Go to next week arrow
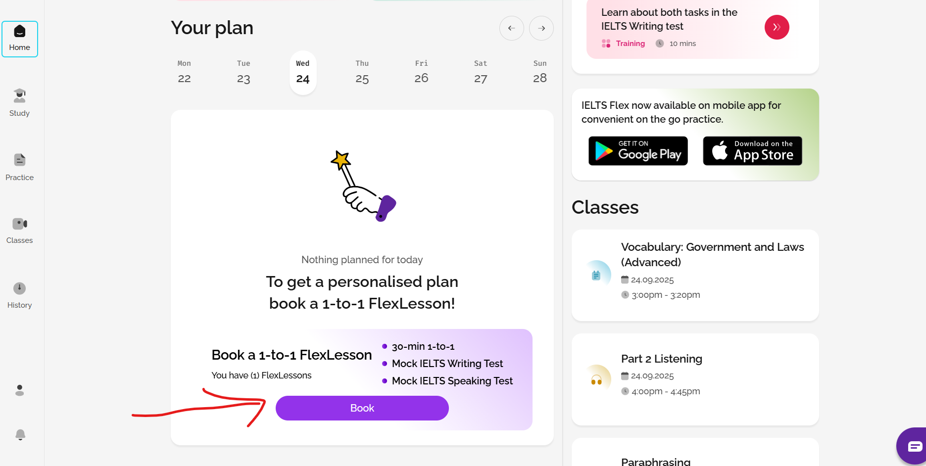 pos(541,28)
